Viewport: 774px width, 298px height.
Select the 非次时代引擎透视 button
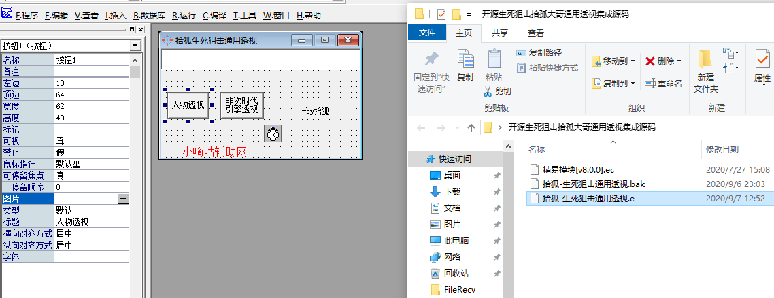coord(241,105)
